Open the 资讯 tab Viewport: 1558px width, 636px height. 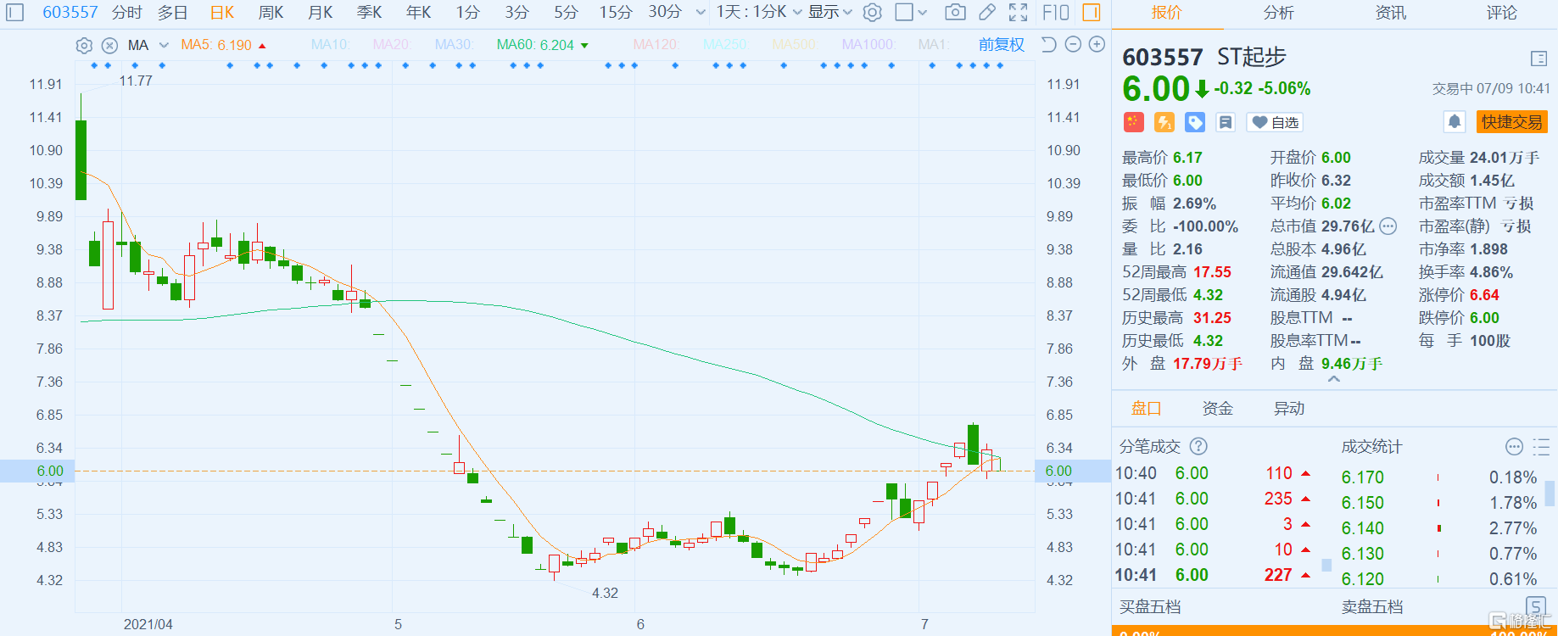[1390, 13]
